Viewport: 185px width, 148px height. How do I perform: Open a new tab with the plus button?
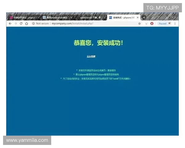click(x=144, y=18)
